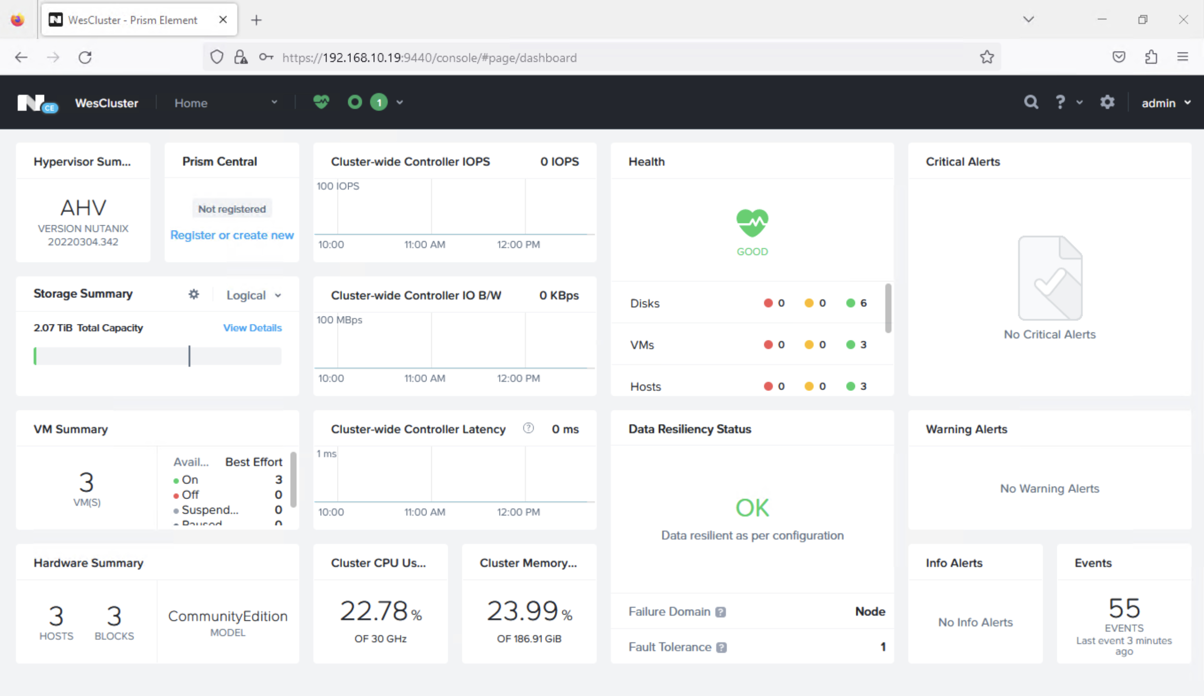The width and height of the screenshot is (1204, 696).
Task: Click the Health widget scrollbar
Action: point(888,308)
